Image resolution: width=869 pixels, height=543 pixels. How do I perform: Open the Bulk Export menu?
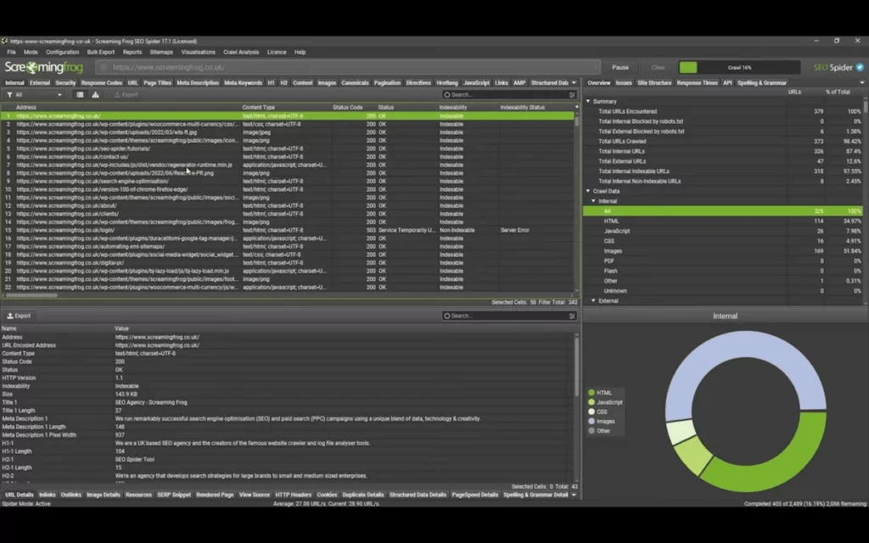coord(100,52)
